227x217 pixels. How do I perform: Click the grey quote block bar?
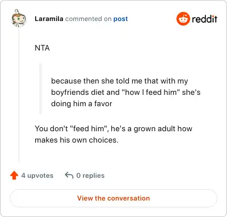pyautogui.click(x=40, y=89)
